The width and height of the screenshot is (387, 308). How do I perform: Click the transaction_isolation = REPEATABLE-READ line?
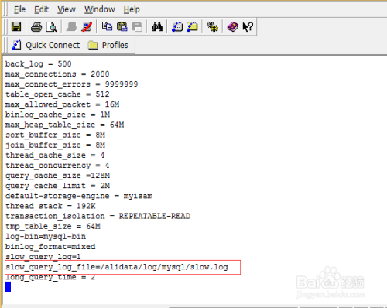click(x=98, y=216)
